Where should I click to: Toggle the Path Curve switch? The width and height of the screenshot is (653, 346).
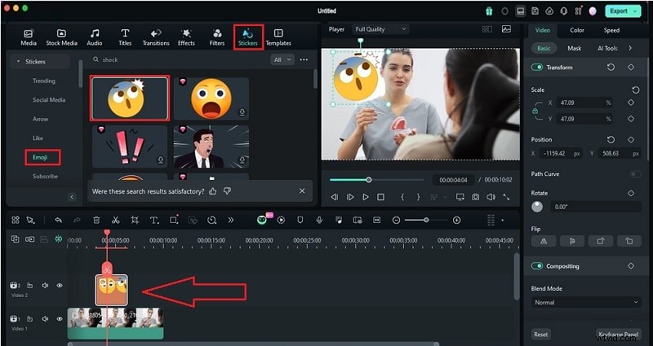click(x=635, y=174)
